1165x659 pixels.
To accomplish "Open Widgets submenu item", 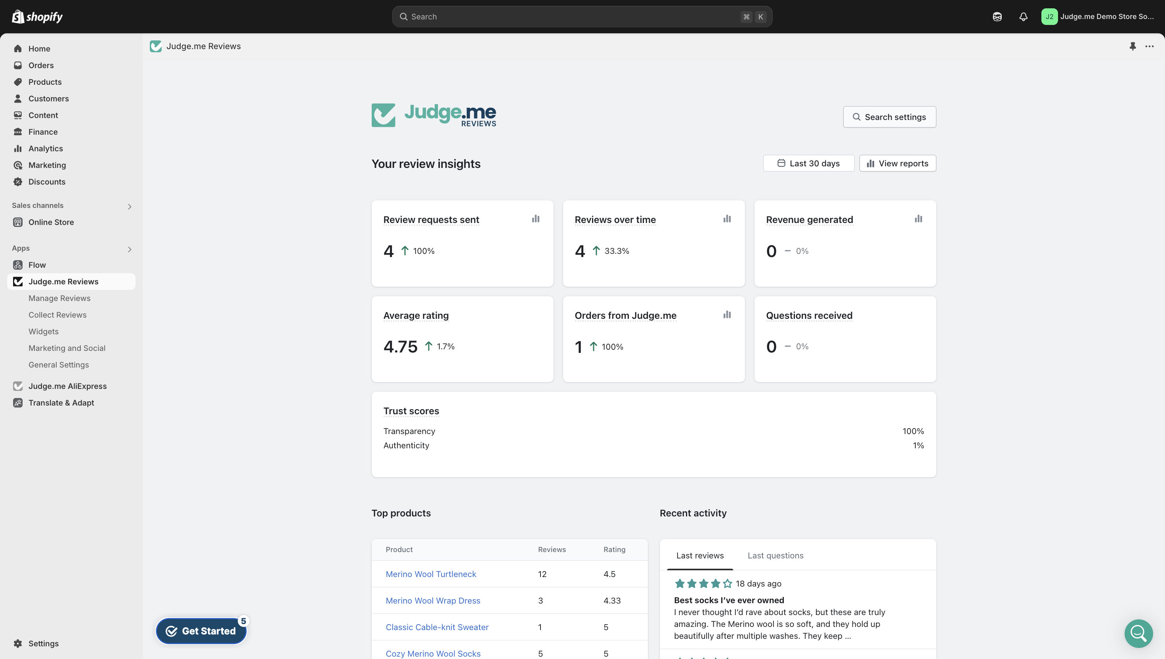I will [x=44, y=332].
